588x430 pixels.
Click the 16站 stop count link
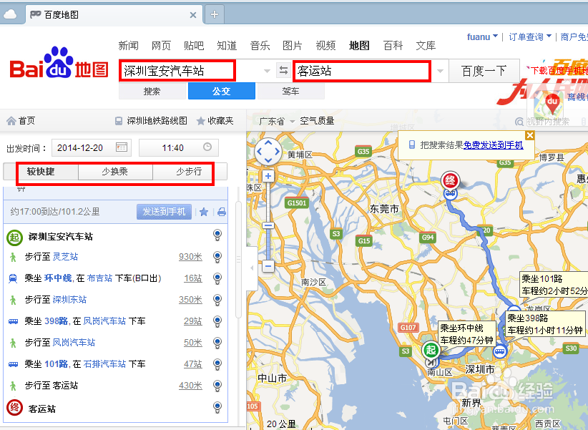pos(192,278)
